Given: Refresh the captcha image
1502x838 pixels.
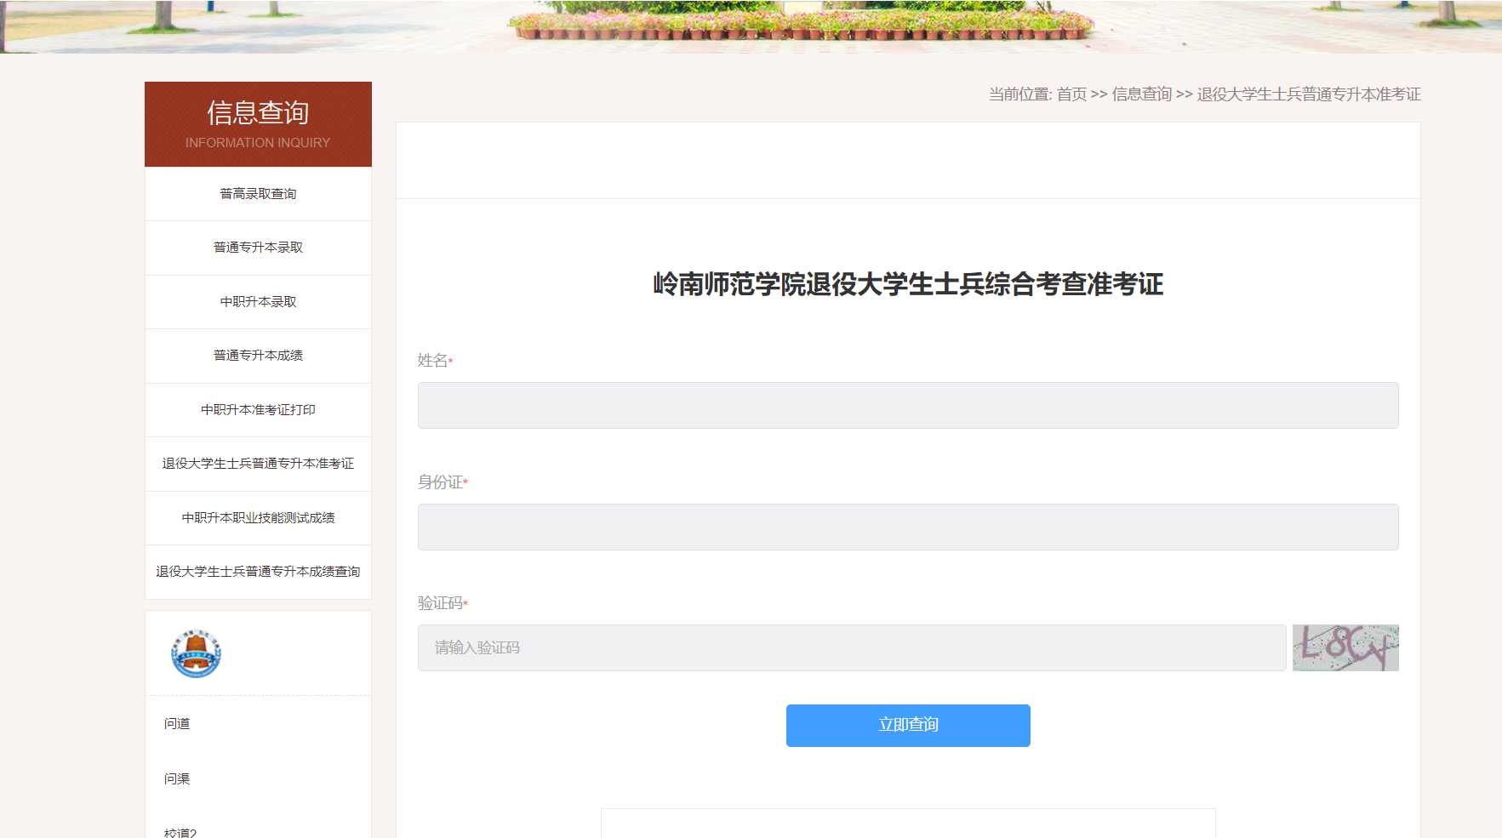Looking at the screenshot, I should click(1345, 647).
